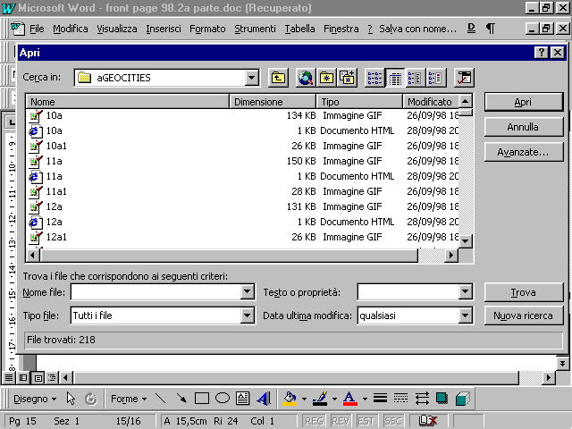Insert a Text Box from the Drawing toolbar
The width and height of the screenshot is (572, 429).
(x=242, y=399)
